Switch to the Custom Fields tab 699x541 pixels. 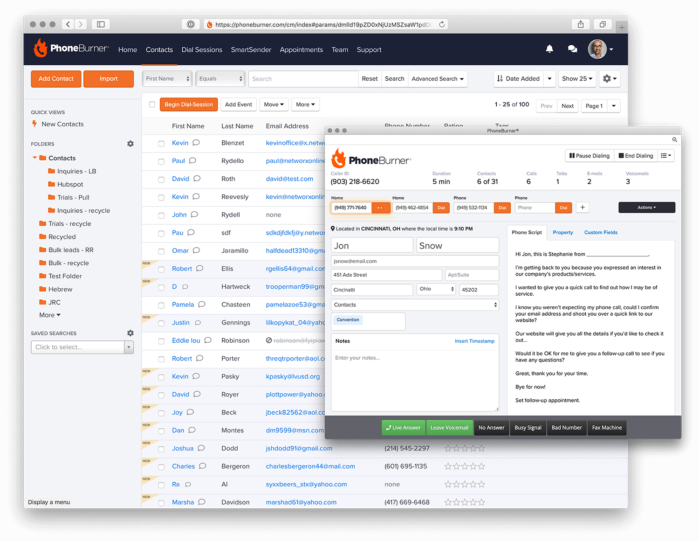point(601,232)
